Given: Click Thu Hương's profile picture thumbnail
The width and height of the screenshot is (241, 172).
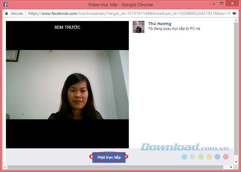Looking at the screenshot, I should tap(139, 27).
